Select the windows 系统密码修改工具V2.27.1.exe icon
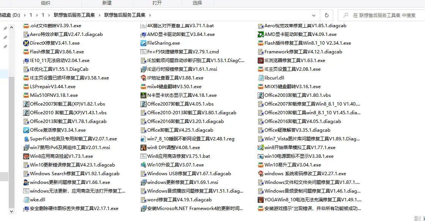425x221 pixels. point(261,174)
